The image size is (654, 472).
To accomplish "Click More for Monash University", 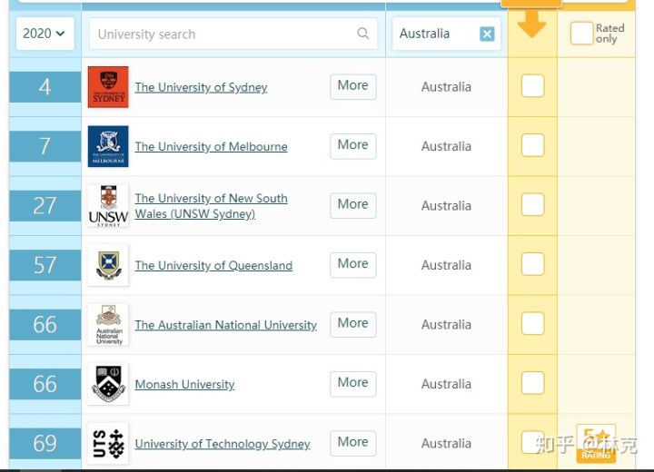I will pos(352,384).
